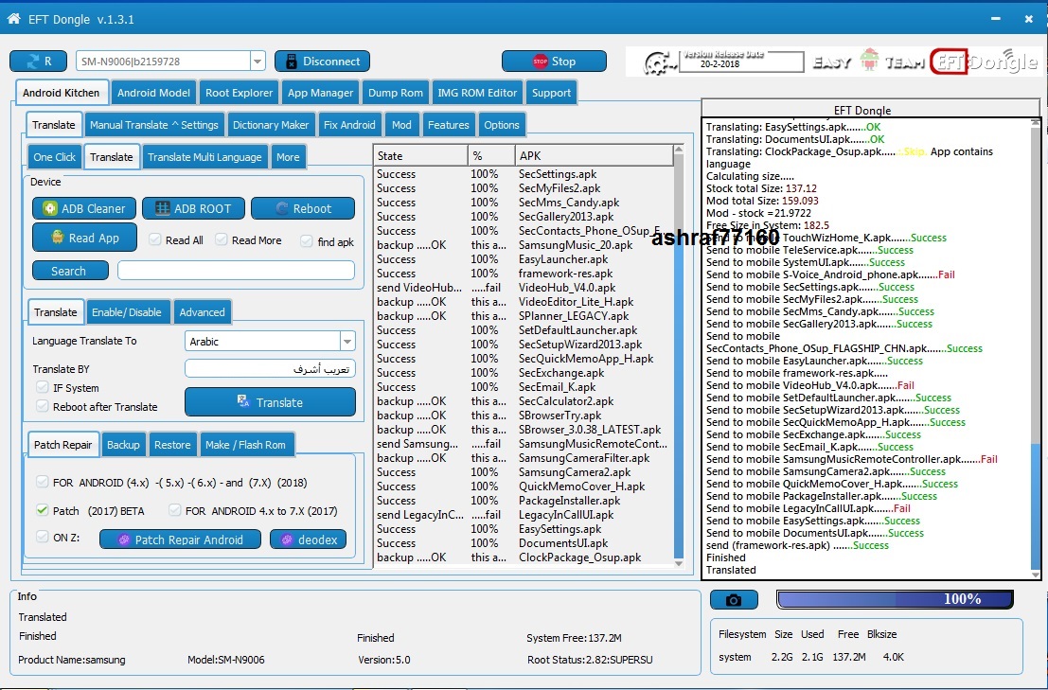The width and height of the screenshot is (1048, 690).
Task: Click the Disconnect button
Action: [322, 61]
